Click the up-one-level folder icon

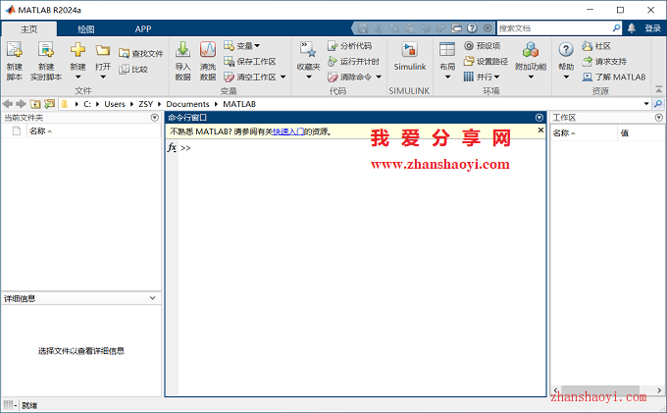[x=35, y=104]
